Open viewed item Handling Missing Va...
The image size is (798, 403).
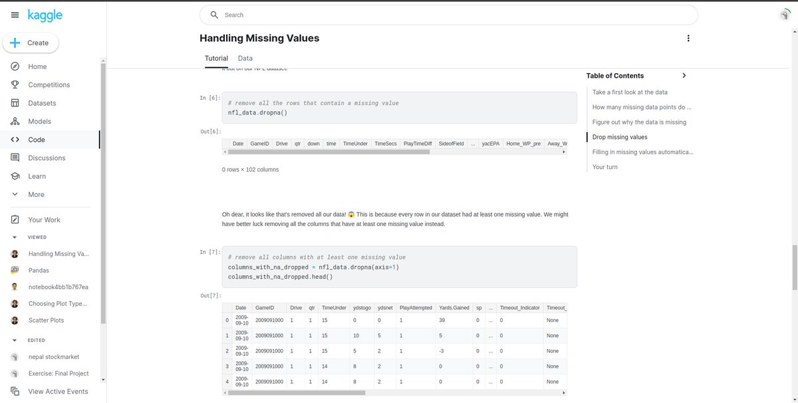pos(59,254)
